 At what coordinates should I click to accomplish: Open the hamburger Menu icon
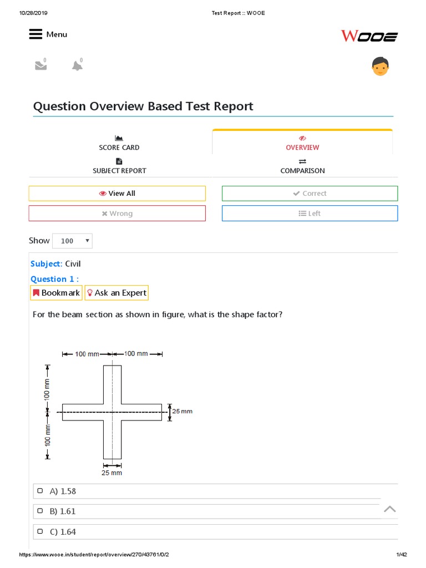tap(35, 34)
